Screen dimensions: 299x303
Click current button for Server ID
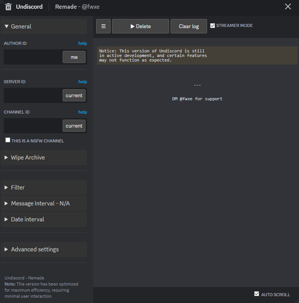coord(74,95)
